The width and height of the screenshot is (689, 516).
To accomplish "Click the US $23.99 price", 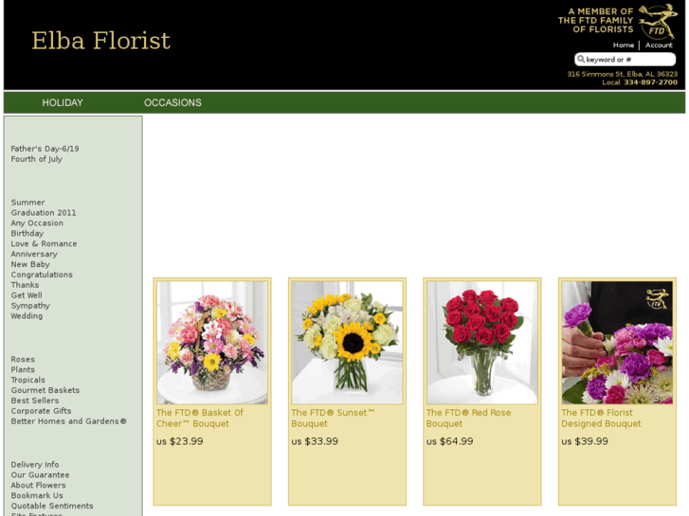I will [180, 441].
